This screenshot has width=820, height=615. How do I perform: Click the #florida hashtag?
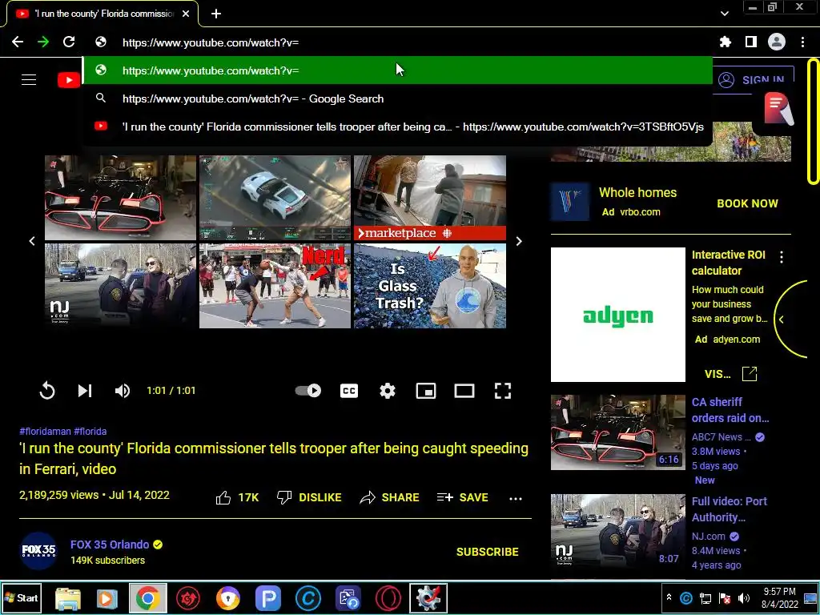[90, 432]
